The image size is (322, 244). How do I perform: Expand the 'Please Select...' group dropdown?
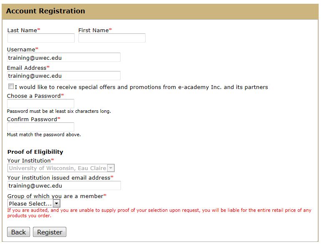point(34,203)
